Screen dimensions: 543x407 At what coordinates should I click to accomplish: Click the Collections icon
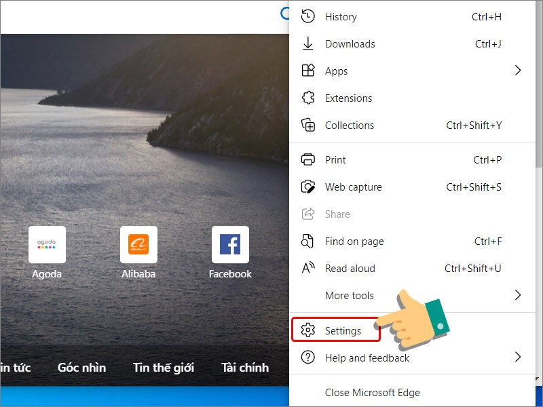pos(308,125)
